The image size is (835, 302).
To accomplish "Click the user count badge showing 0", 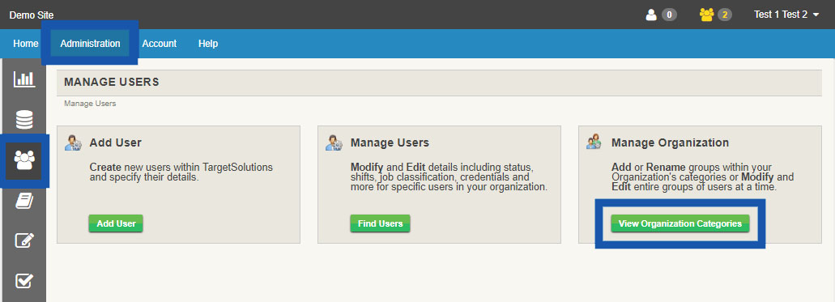I will (669, 15).
